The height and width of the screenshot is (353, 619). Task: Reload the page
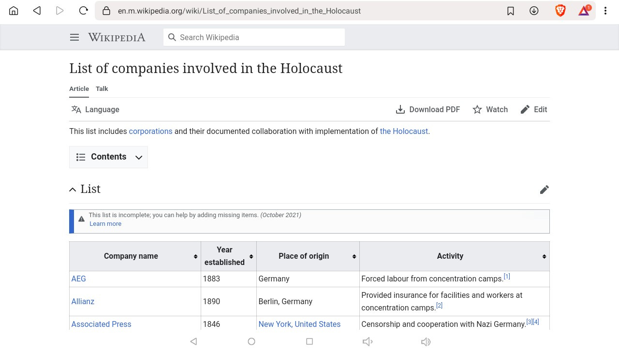(x=83, y=11)
